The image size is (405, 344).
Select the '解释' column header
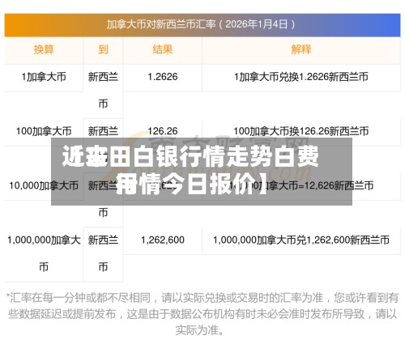(x=301, y=49)
